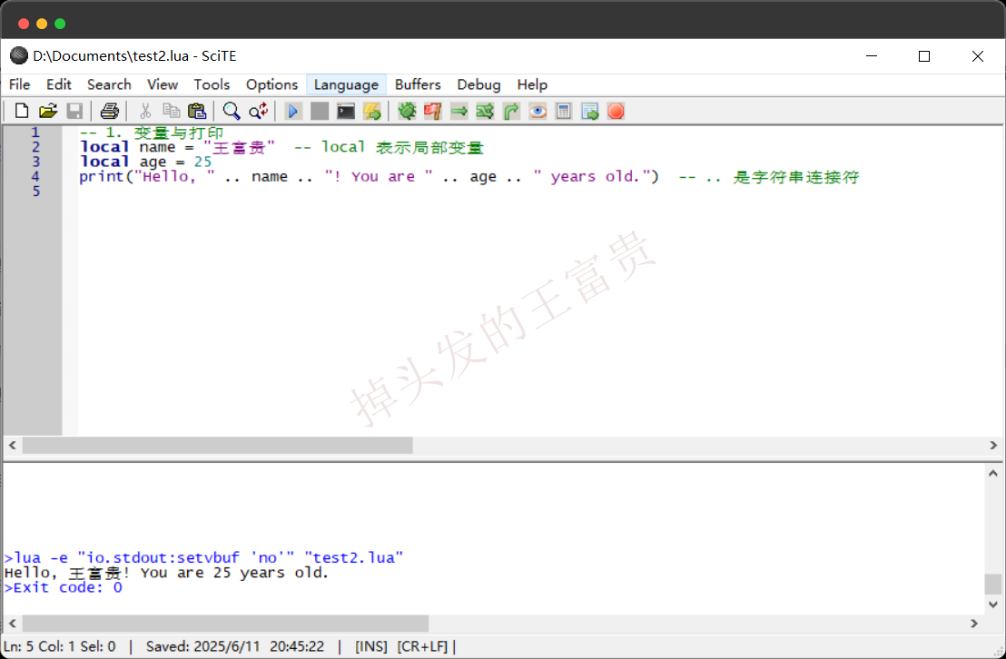Open Find with the magnifier icon

click(x=232, y=111)
